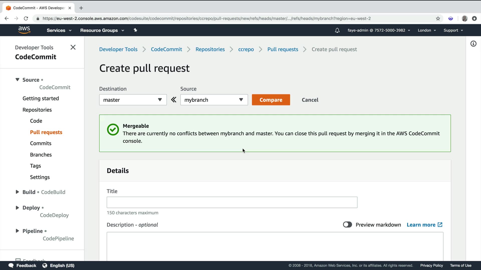
Task: Click the Feedback speech bubble icon
Action: point(11,265)
